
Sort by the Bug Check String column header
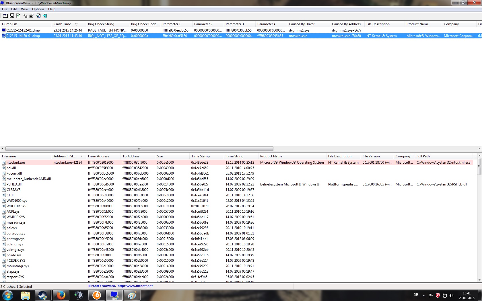(x=108, y=24)
